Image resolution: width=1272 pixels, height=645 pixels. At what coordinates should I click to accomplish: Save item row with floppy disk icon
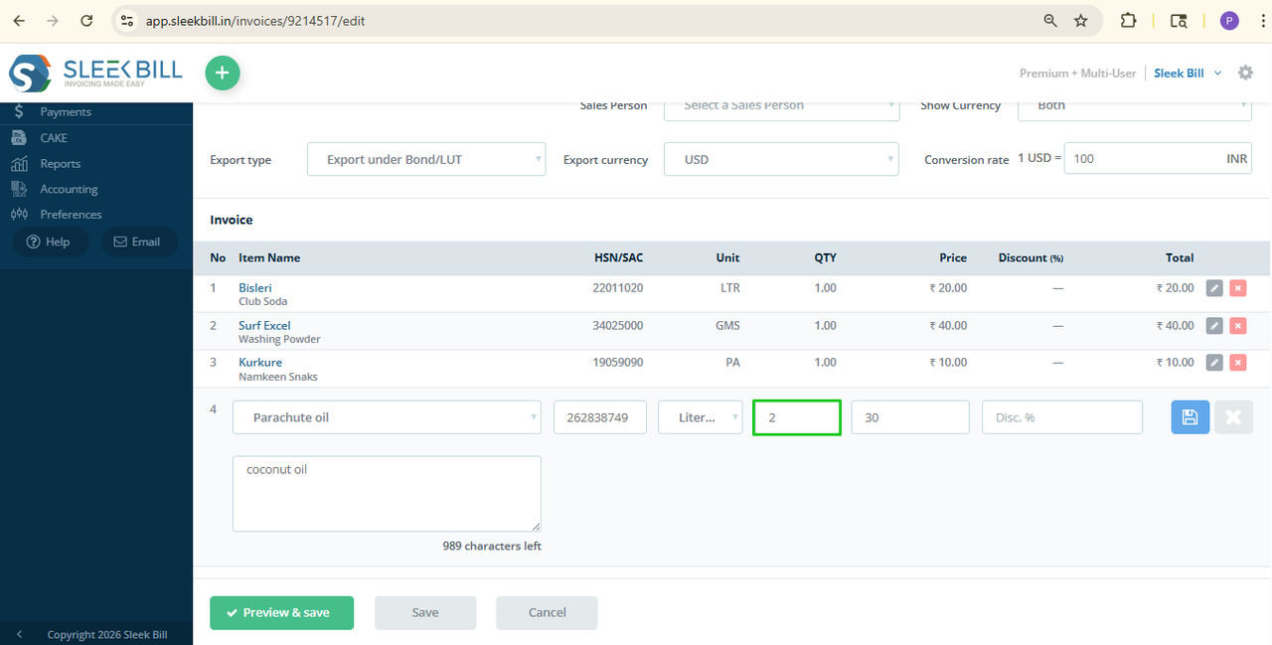coord(1191,417)
